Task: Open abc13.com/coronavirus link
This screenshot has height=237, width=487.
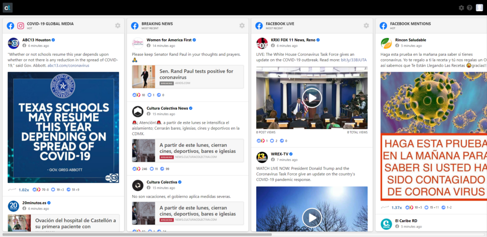Action: (68, 65)
